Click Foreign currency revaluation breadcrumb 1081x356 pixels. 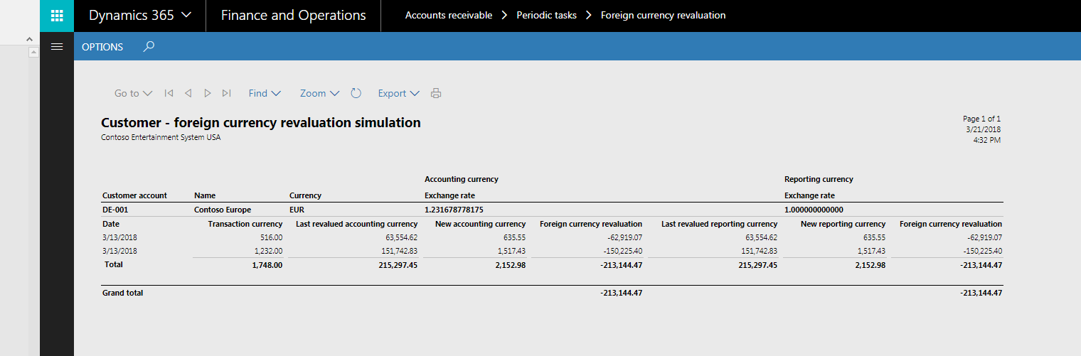[663, 16]
